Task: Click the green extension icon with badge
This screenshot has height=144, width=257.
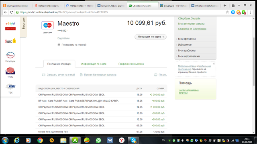Action: pyautogui.click(x=244, y=12)
